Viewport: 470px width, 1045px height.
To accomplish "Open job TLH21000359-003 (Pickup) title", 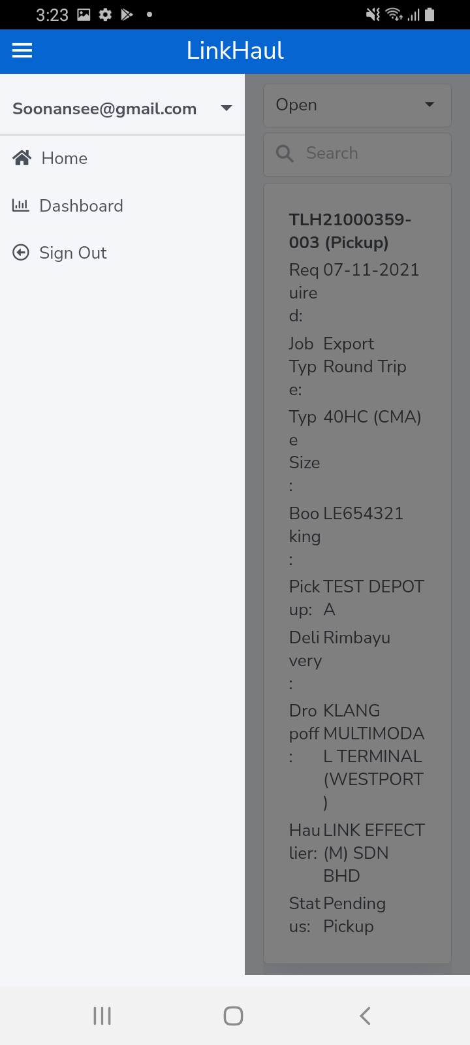I will (x=350, y=231).
